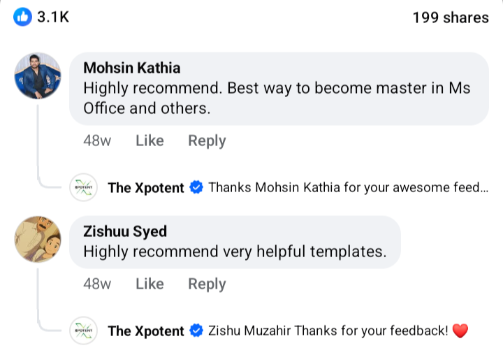
Task: Like Mohsin Kathia's comment
Action: [x=150, y=140]
